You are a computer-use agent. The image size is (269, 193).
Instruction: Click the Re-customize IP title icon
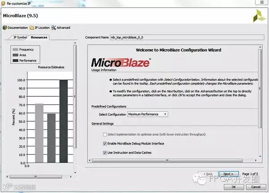[x=3, y=3]
